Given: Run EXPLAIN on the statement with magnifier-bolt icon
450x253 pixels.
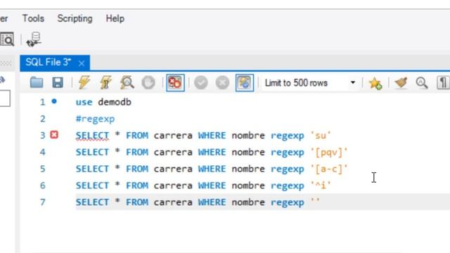Looking at the screenshot, I should [127, 83].
